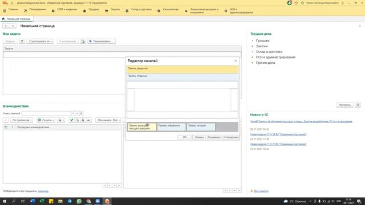This screenshot has width=365, height=205.
Task: Click the refresh icon in Мои задачи toolbar
Action: coord(22,41)
